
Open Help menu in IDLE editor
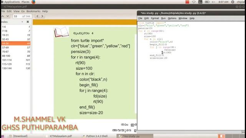click(x=192, y=18)
